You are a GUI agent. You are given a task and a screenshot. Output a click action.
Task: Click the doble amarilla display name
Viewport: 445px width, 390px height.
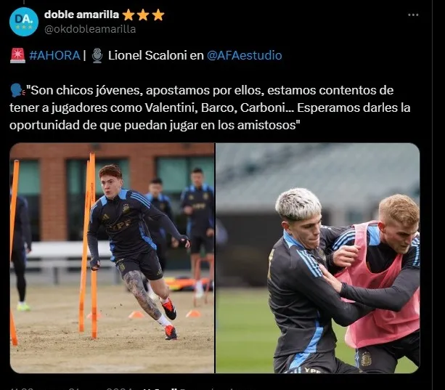point(81,15)
